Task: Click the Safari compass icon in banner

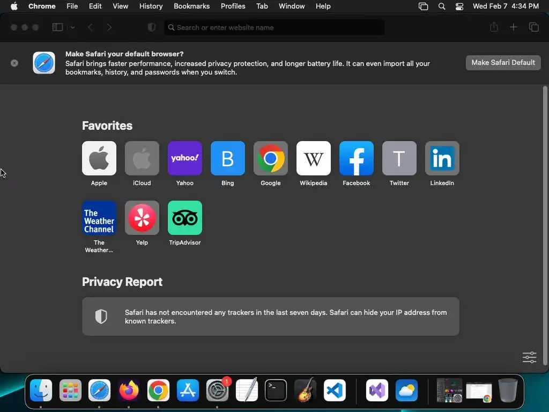Action: click(x=44, y=63)
